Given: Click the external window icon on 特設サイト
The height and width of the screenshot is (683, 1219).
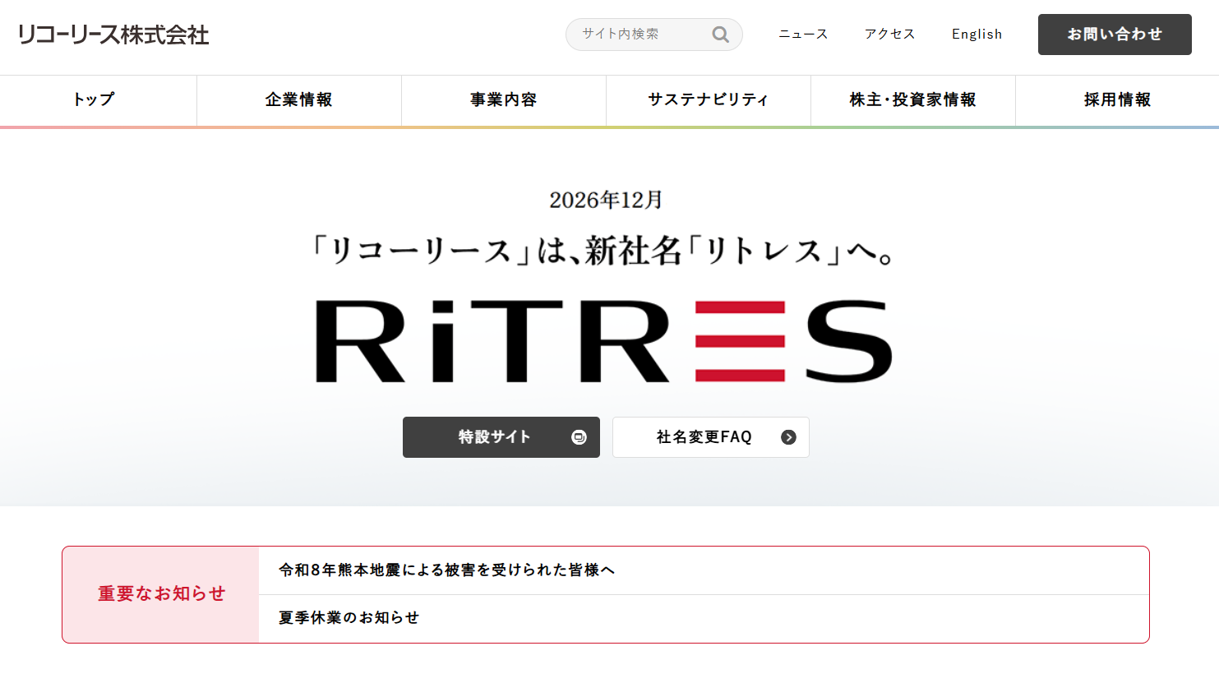Looking at the screenshot, I should (x=579, y=437).
